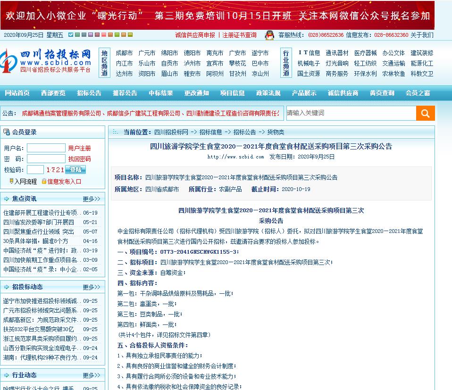Click the keyword search box
452x390 pixels.
click(351, 113)
